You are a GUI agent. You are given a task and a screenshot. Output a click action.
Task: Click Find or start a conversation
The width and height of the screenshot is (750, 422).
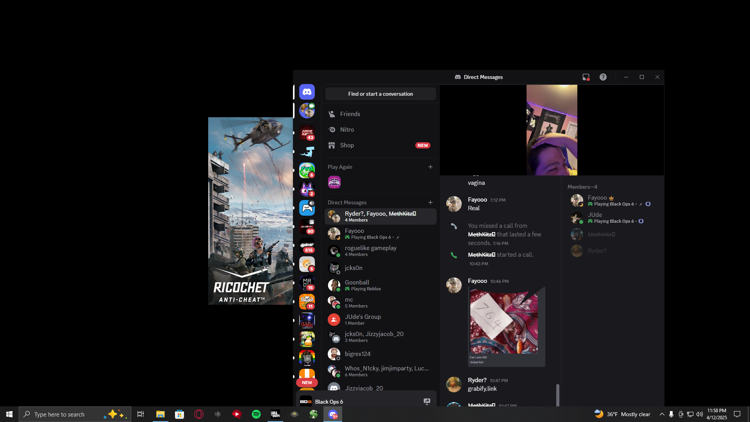click(380, 94)
